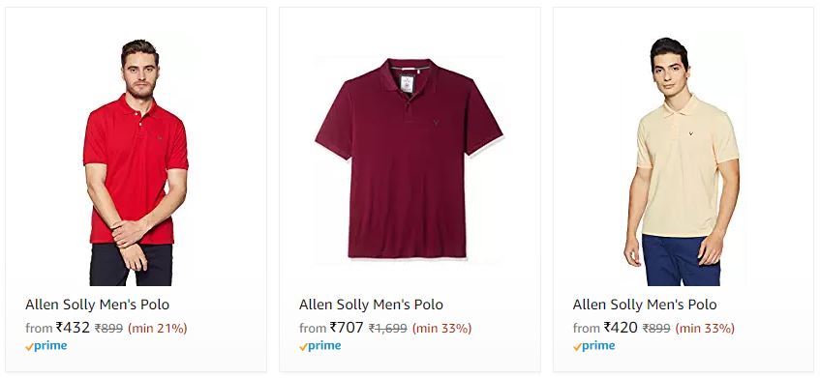This screenshot has width=820, height=378.
Task: Open the maroon polo shirt product image
Action: click(409, 159)
